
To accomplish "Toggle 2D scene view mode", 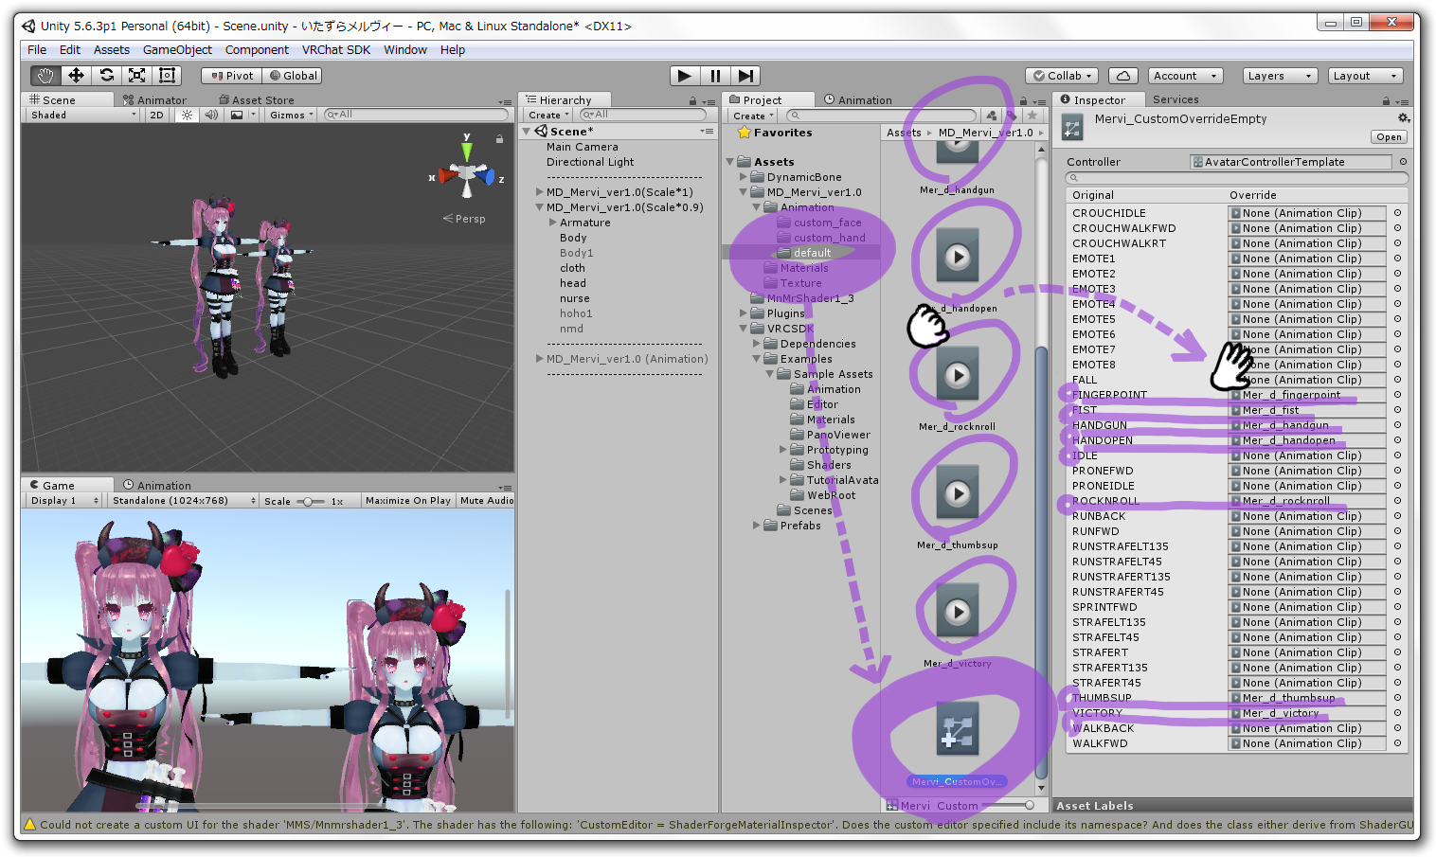I will (156, 115).
